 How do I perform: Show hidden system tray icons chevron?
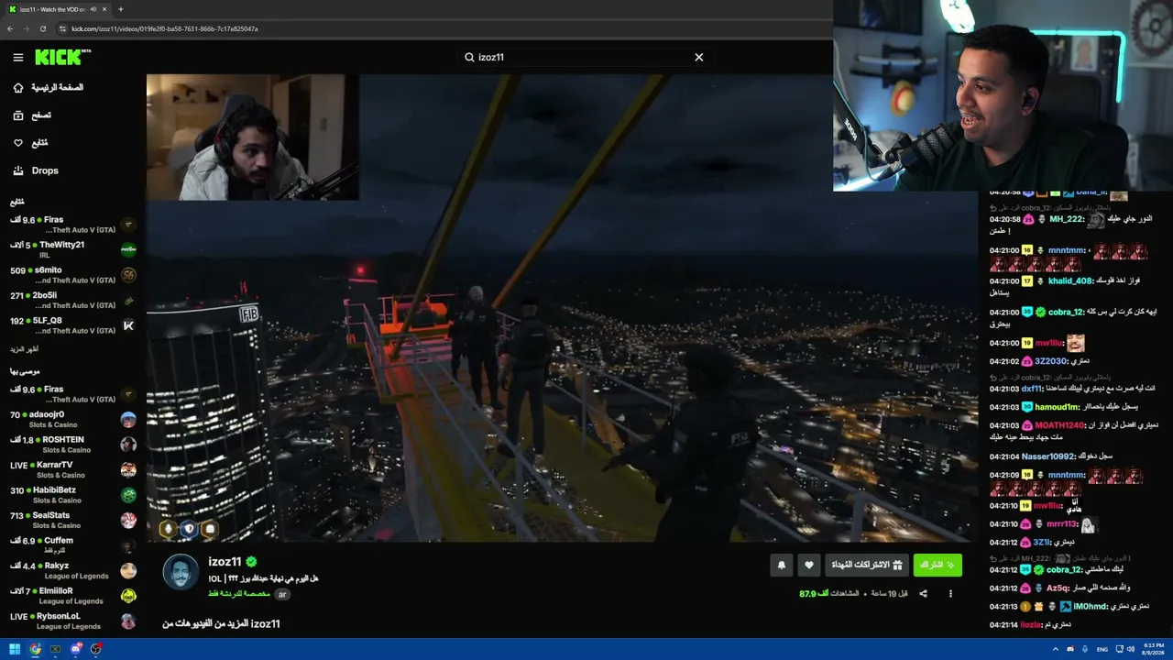point(1055,649)
